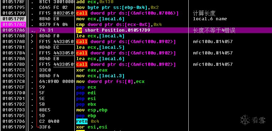The width and height of the screenshot is (272, 131).
Task: Select address 01051795 in the address column
Action: click(x=14, y=7)
